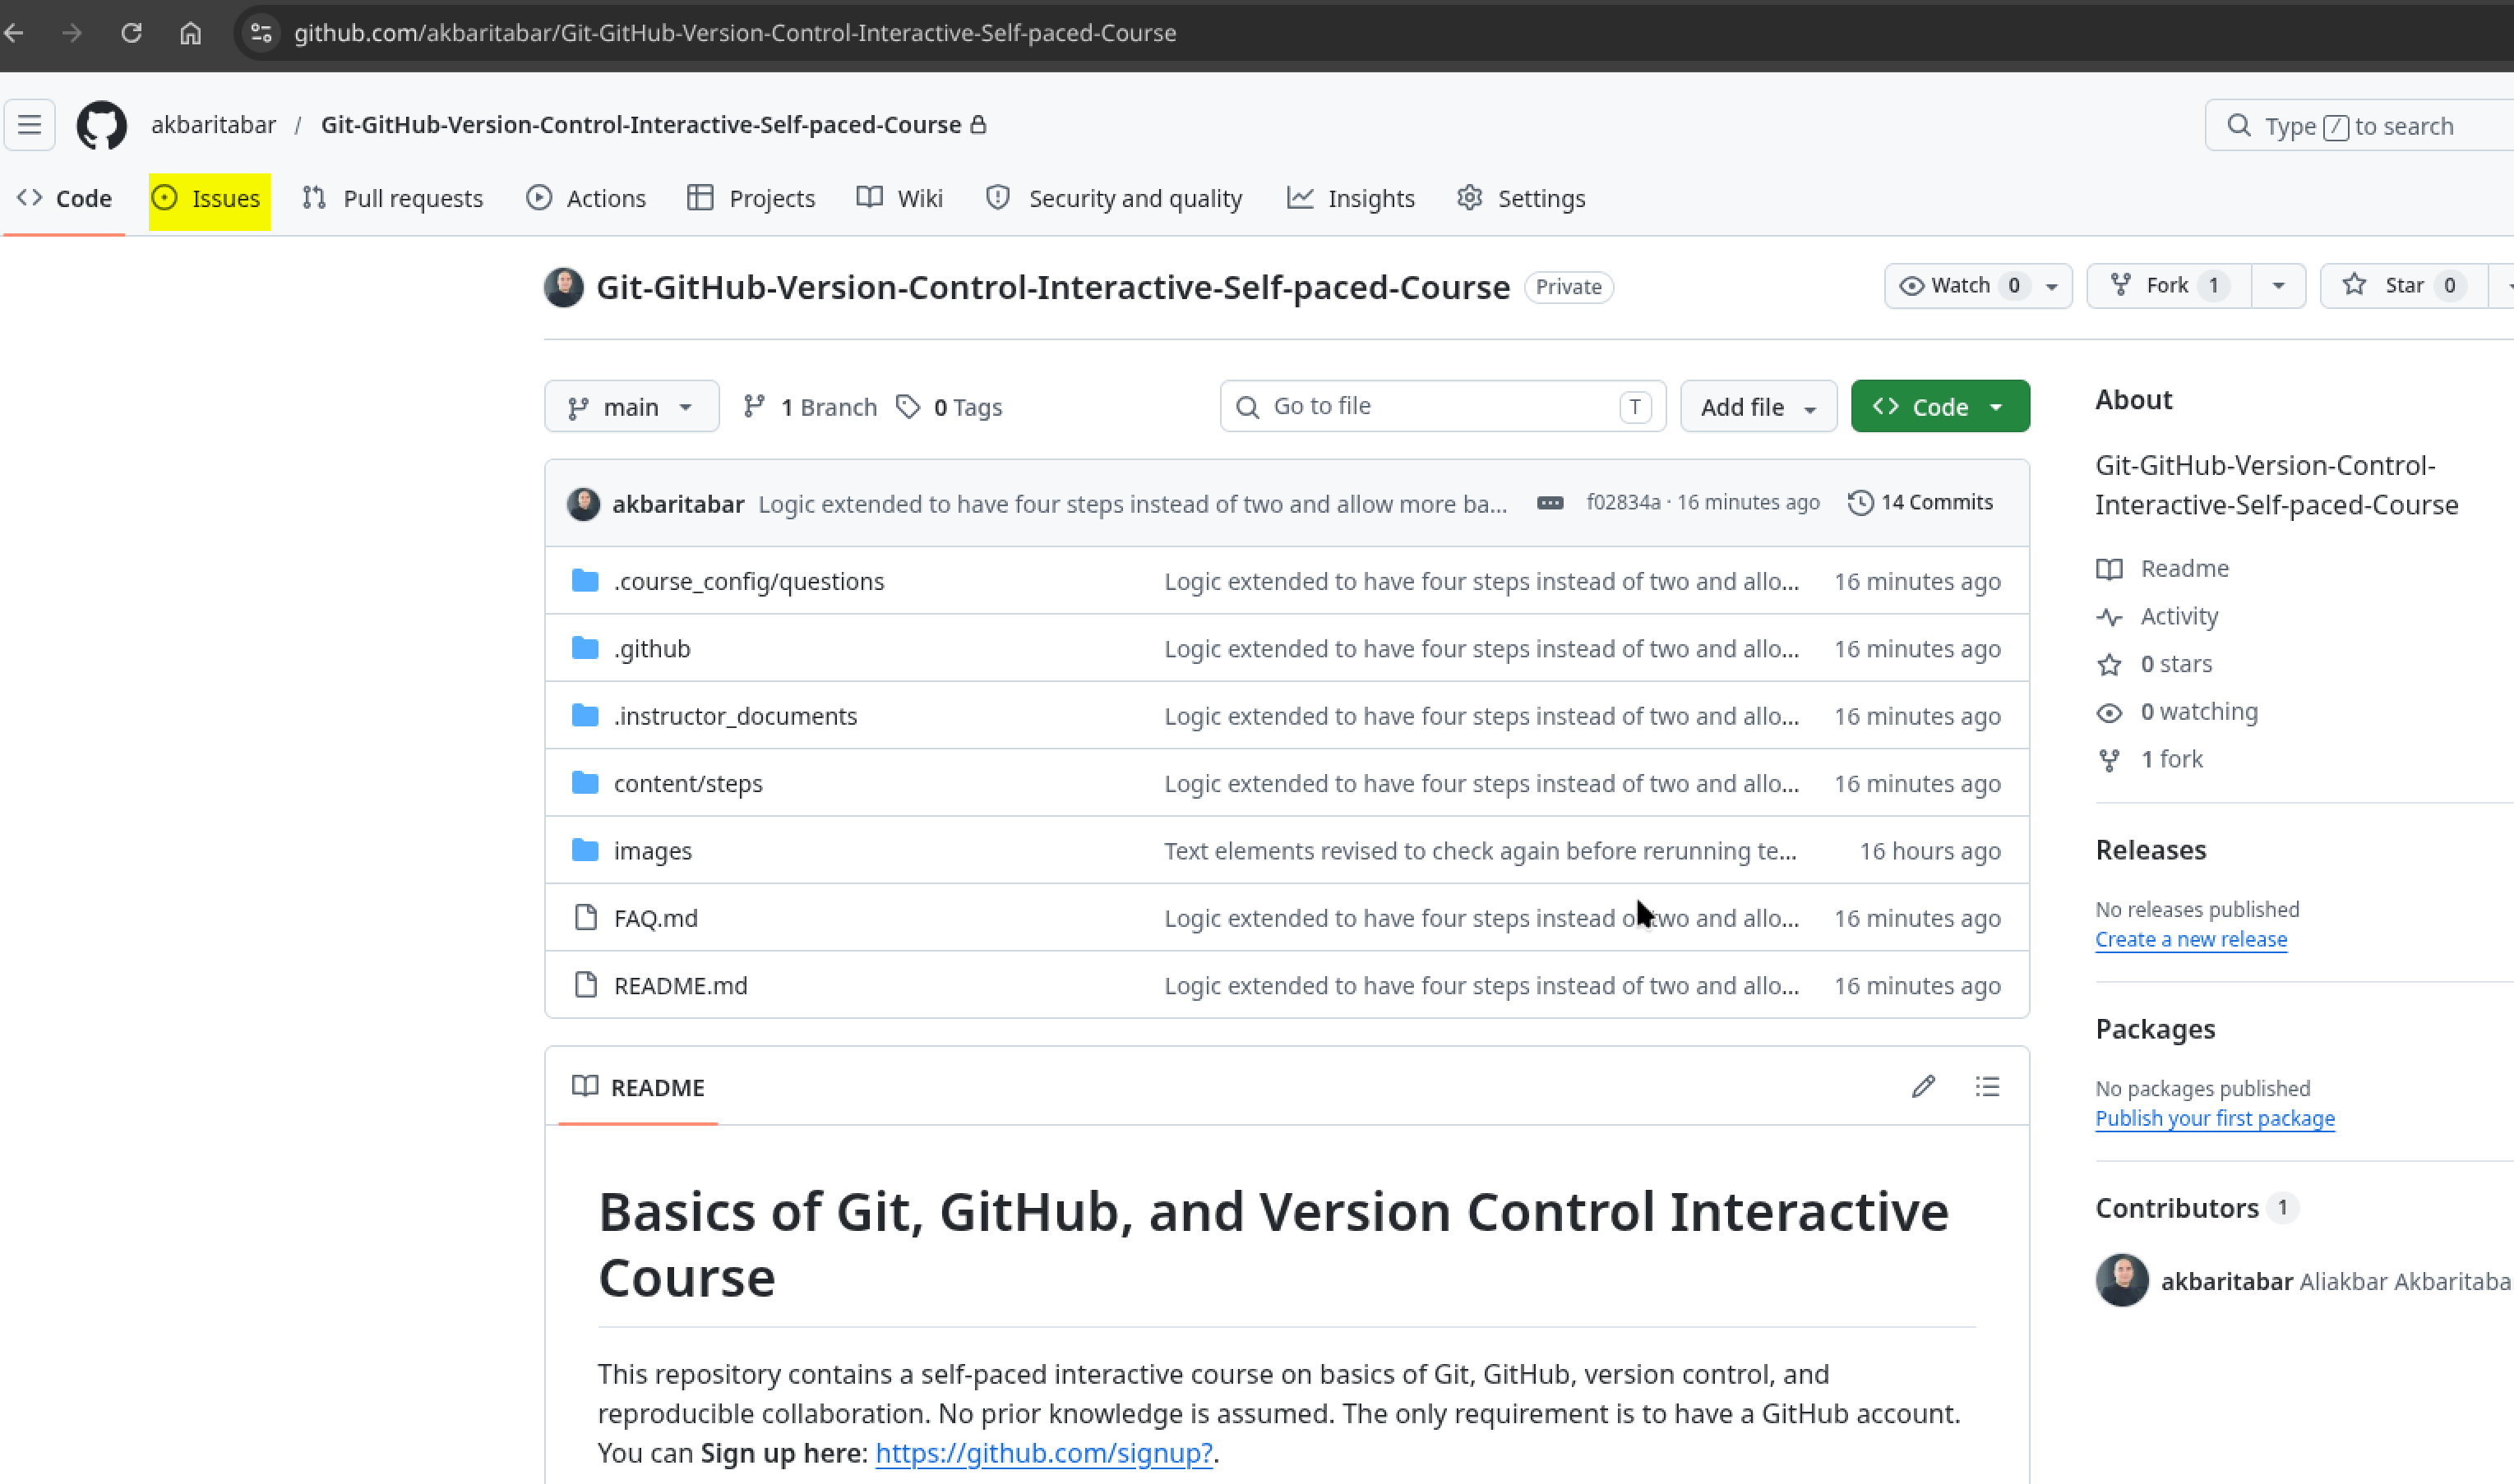View the 0 Tags list

click(949, 407)
